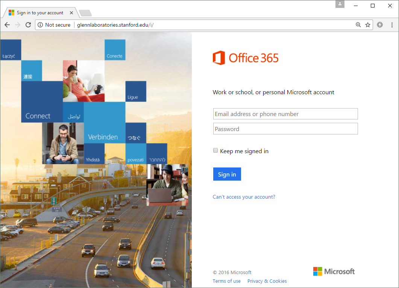Click the photo of man with laptop

tap(167, 185)
